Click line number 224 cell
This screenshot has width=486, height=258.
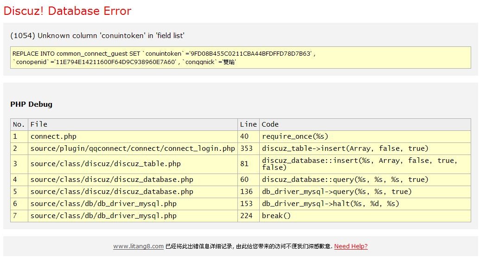click(x=247, y=216)
